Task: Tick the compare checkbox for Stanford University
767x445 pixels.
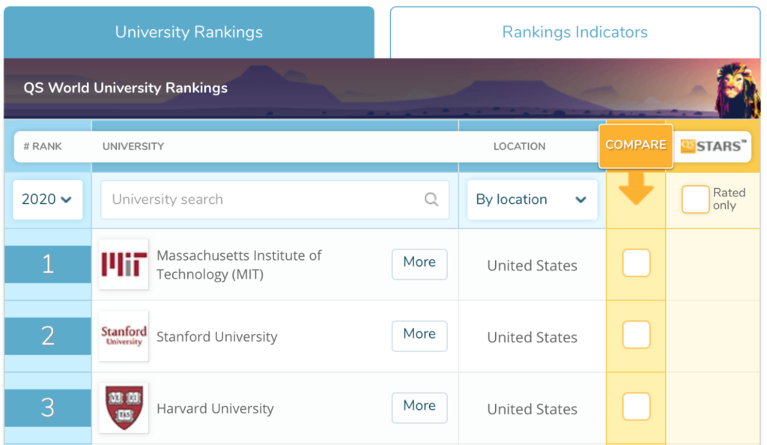Action: (x=636, y=335)
